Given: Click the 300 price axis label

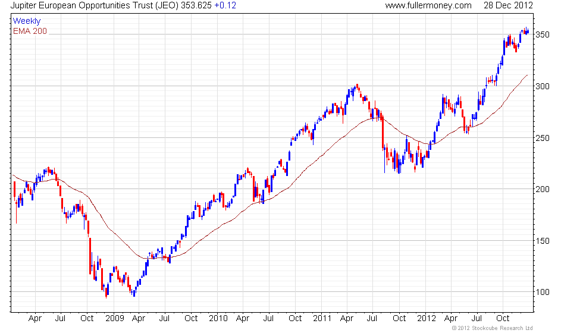Looking at the screenshot, I should 542,86.
